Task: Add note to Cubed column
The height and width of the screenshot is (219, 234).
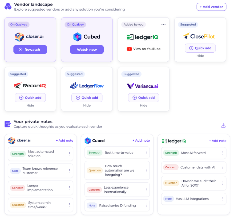Action: click(141, 140)
